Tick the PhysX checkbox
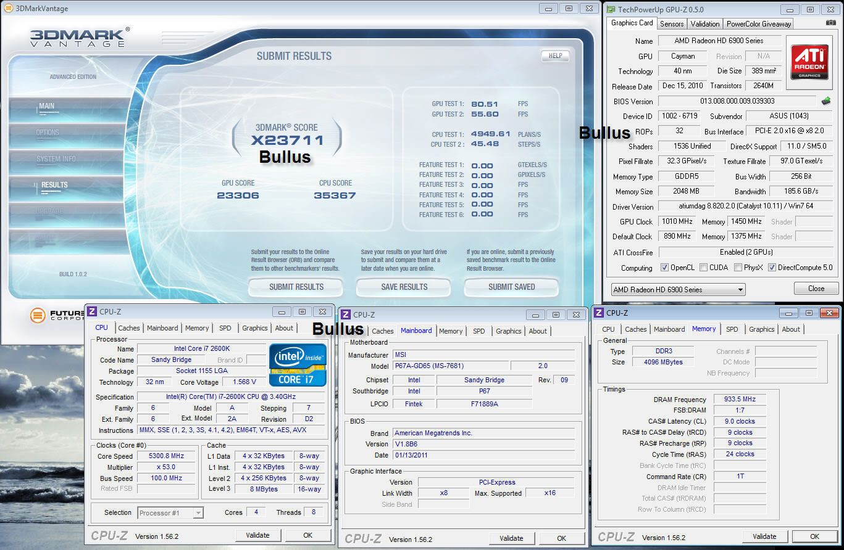This screenshot has width=844, height=550. point(738,268)
